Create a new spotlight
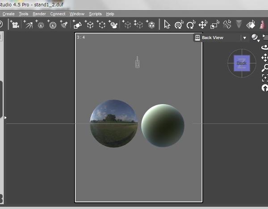Image resolution: width=268 pixels, height=209 pixels. coord(64,25)
